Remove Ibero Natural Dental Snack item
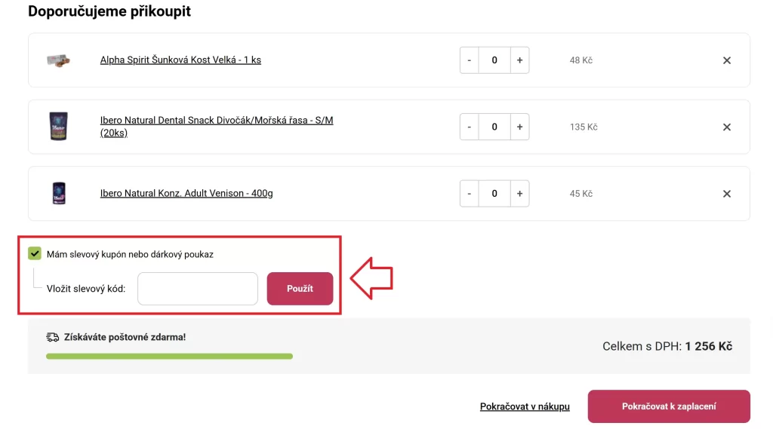Screen dimensions: 773x429 pos(727,127)
